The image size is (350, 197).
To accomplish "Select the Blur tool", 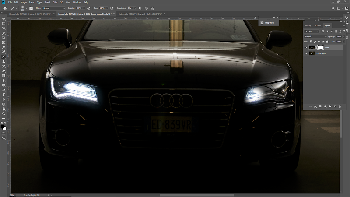I will (x=3, y=81).
